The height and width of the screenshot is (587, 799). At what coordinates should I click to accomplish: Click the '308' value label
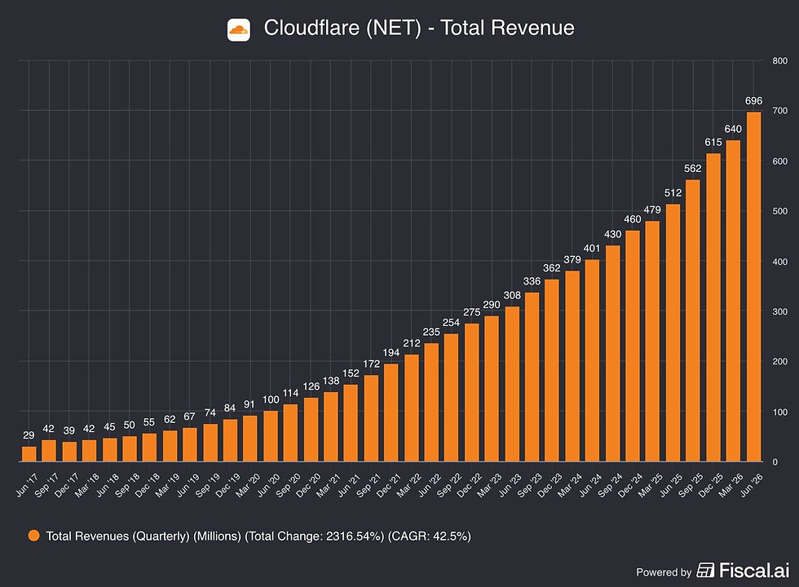pyautogui.click(x=512, y=295)
